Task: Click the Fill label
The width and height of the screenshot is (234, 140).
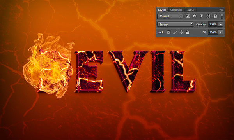Action: (205, 32)
